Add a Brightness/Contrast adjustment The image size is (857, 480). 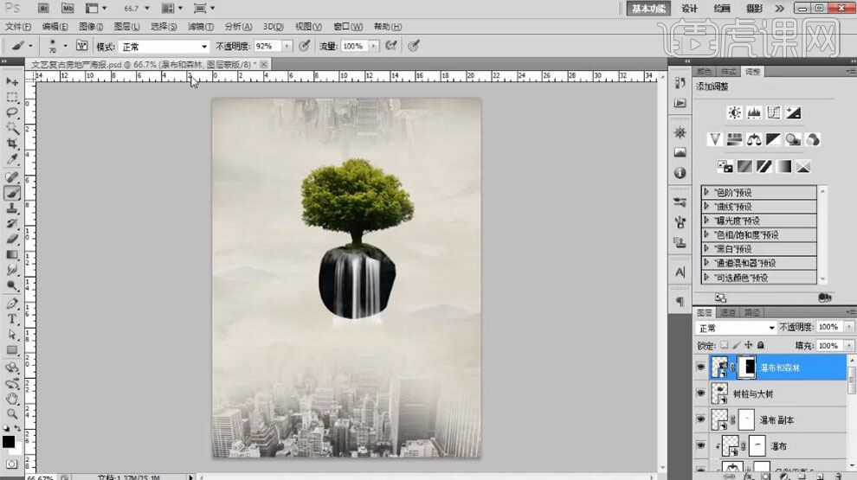(735, 113)
